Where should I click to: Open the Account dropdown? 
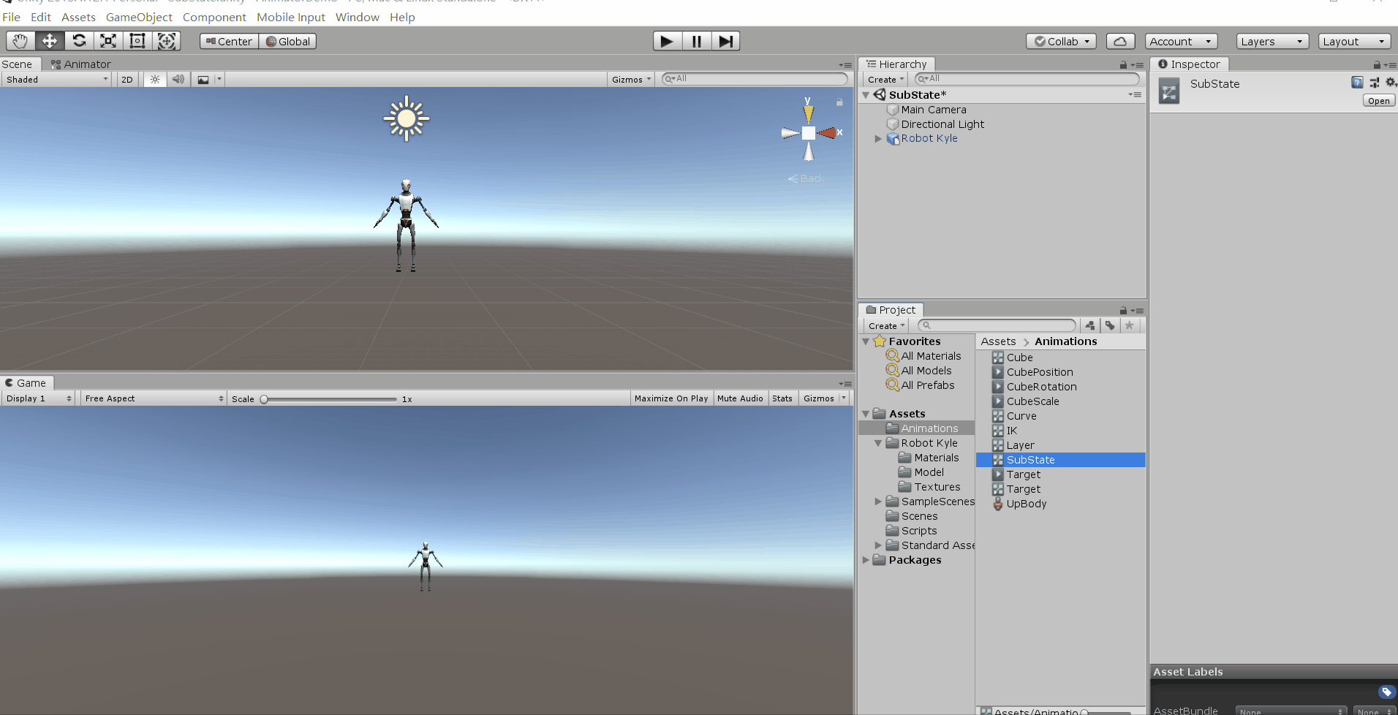(1181, 42)
